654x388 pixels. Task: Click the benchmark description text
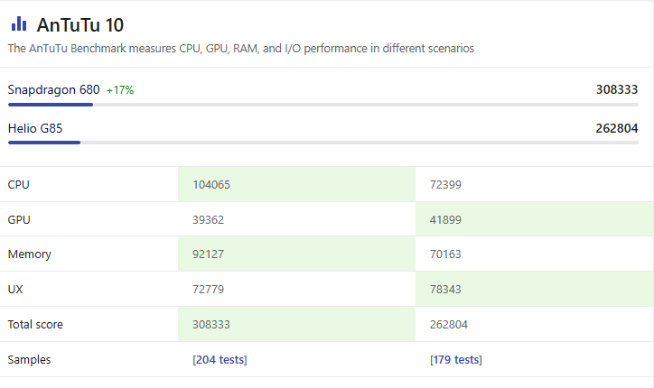click(x=241, y=49)
